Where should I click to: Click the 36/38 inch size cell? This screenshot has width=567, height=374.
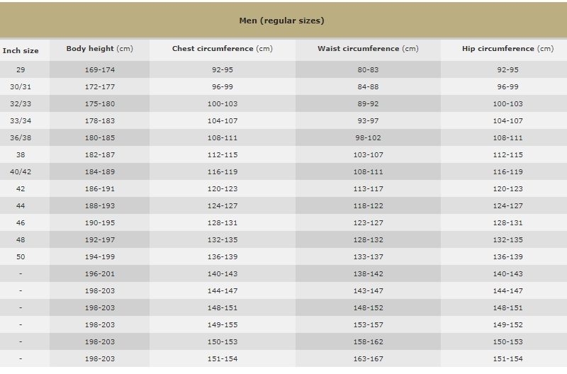(21, 138)
